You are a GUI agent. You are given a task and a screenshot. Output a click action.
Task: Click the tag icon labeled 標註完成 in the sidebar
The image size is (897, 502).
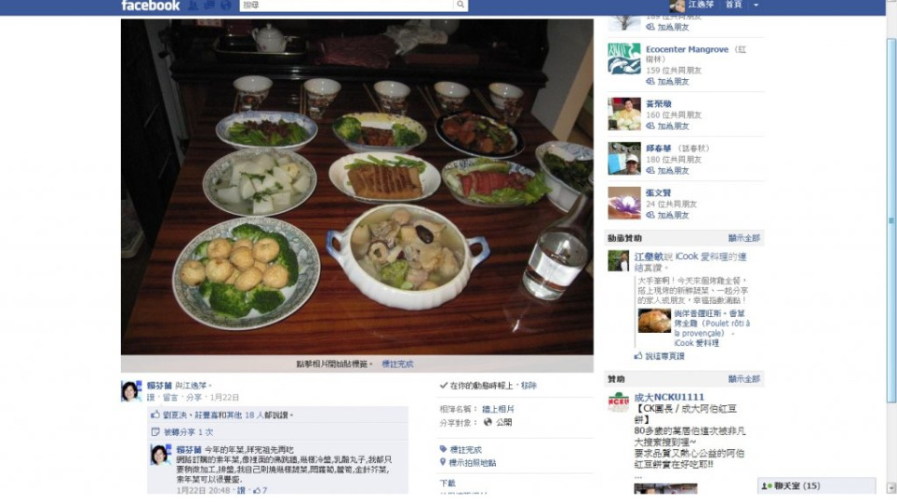tap(443, 449)
